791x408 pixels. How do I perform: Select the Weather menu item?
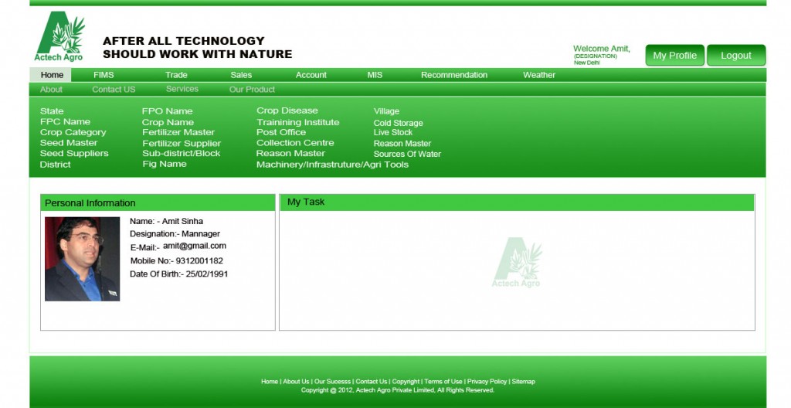tap(538, 75)
